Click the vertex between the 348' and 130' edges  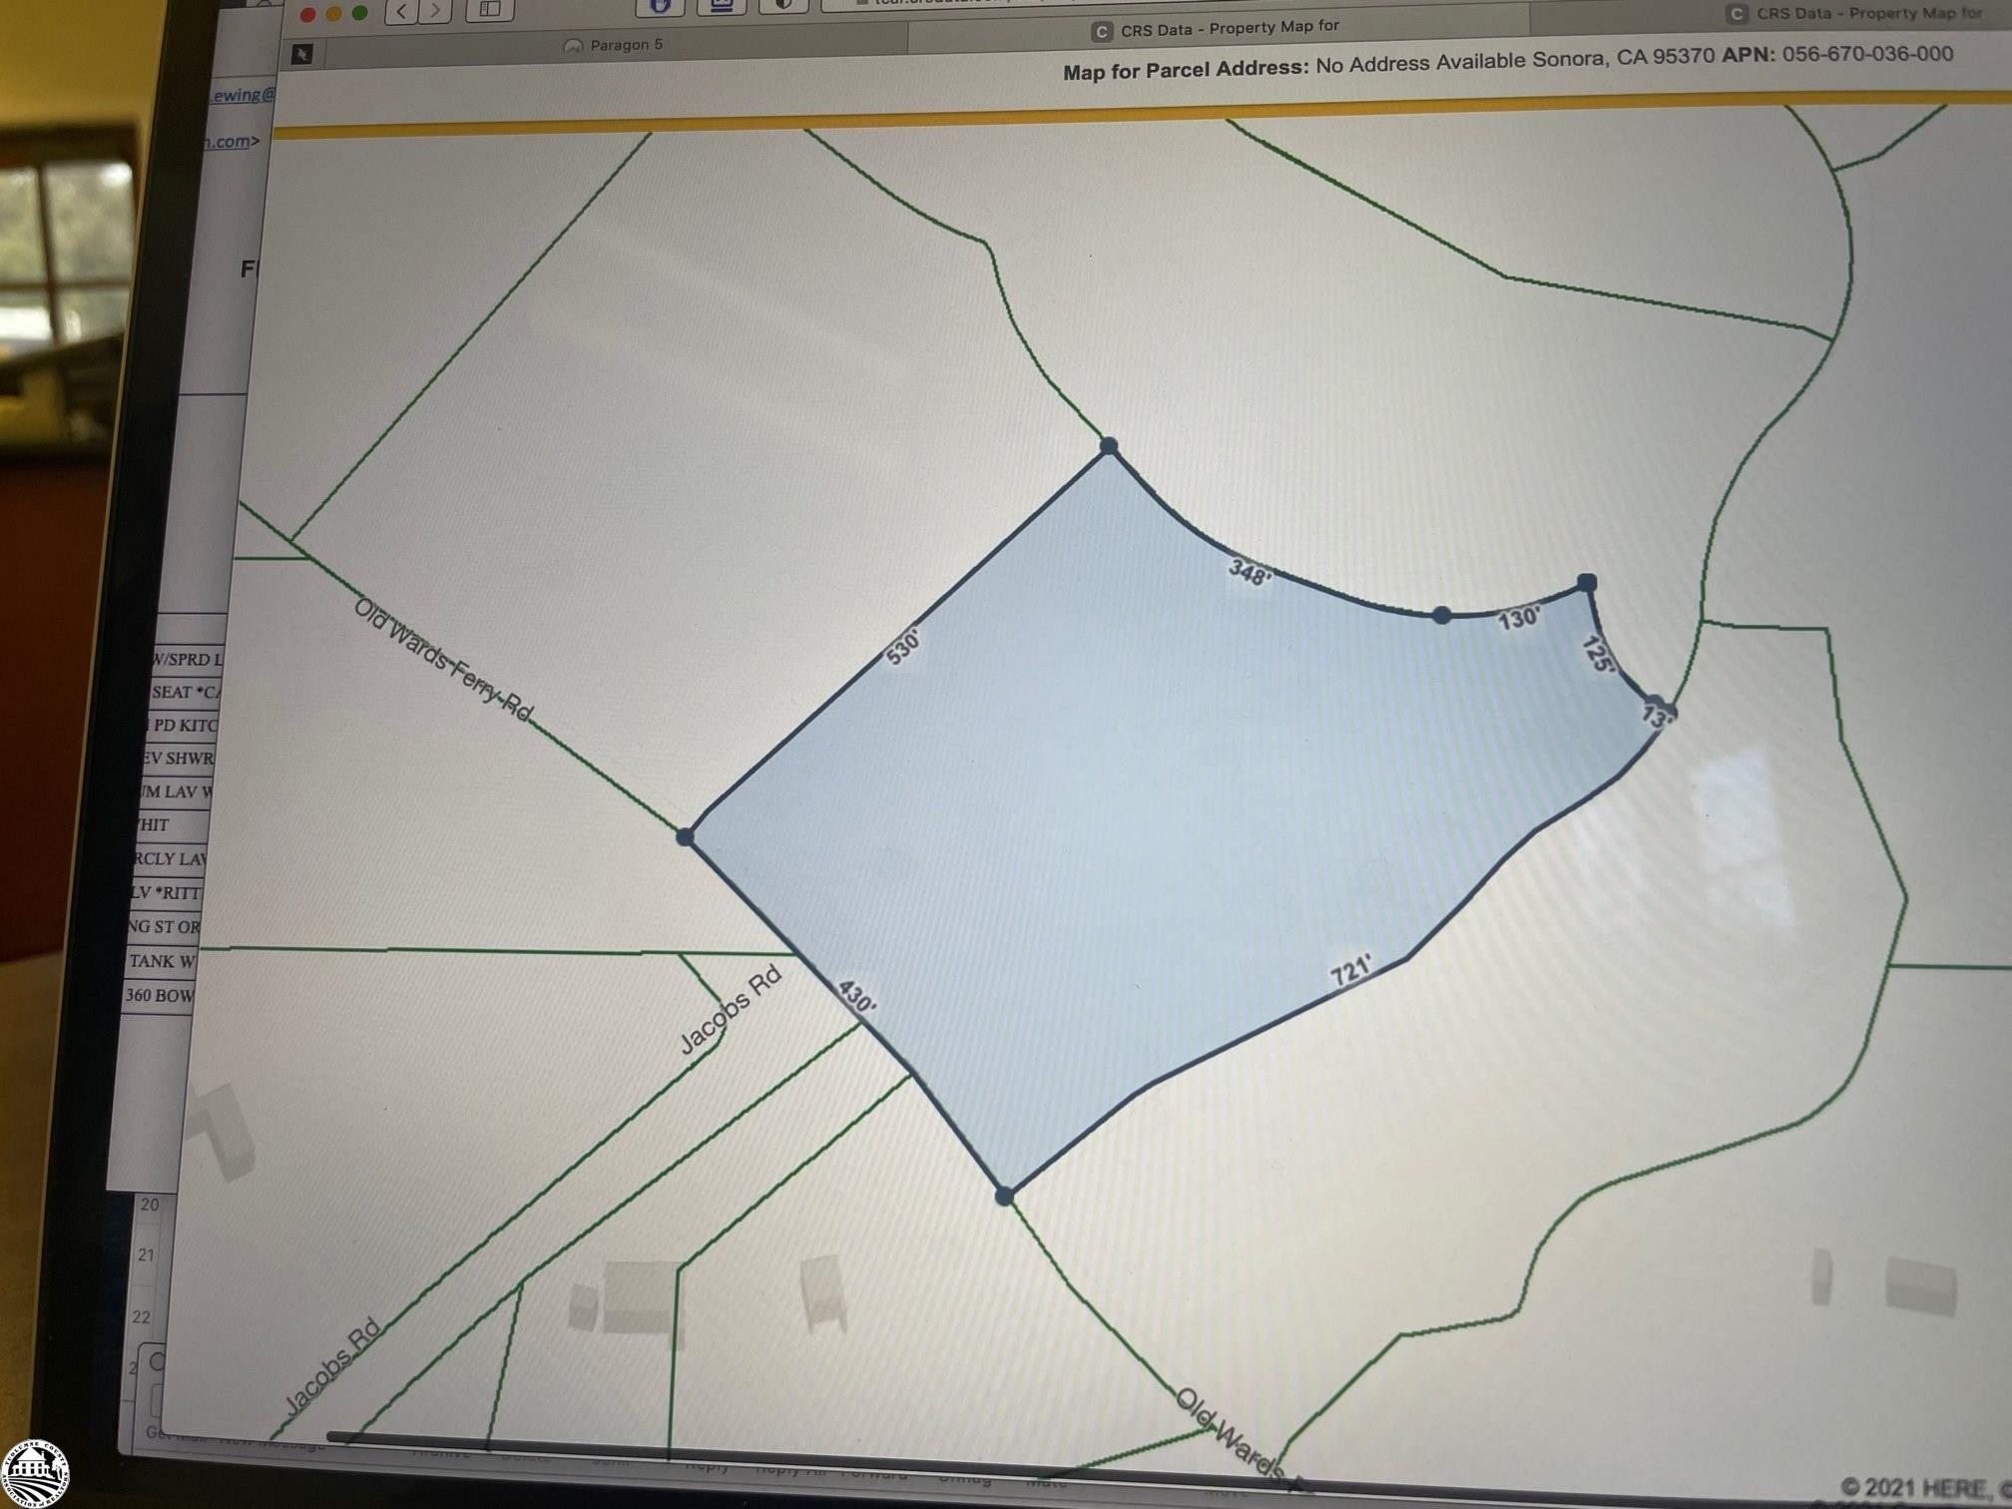click(1441, 615)
